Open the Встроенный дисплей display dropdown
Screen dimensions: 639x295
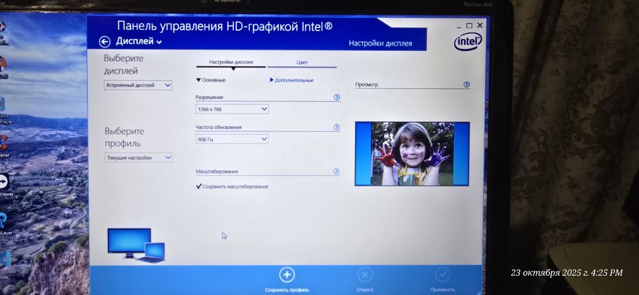pyautogui.click(x=138, y=86)
